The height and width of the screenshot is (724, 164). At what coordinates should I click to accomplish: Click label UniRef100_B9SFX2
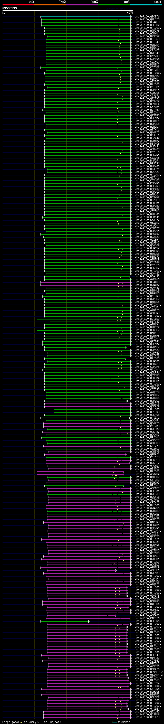147,36
